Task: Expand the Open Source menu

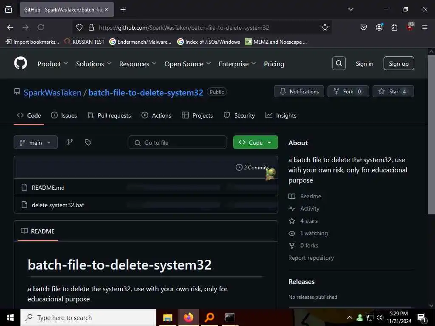Action: [187, 64]
